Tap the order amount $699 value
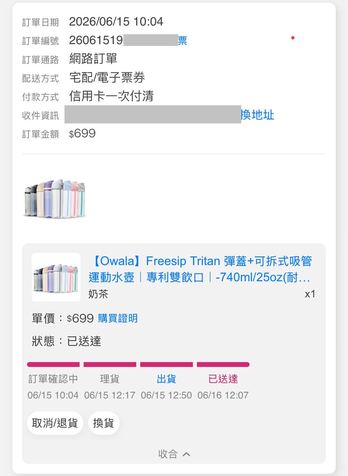 pos(82,133)
